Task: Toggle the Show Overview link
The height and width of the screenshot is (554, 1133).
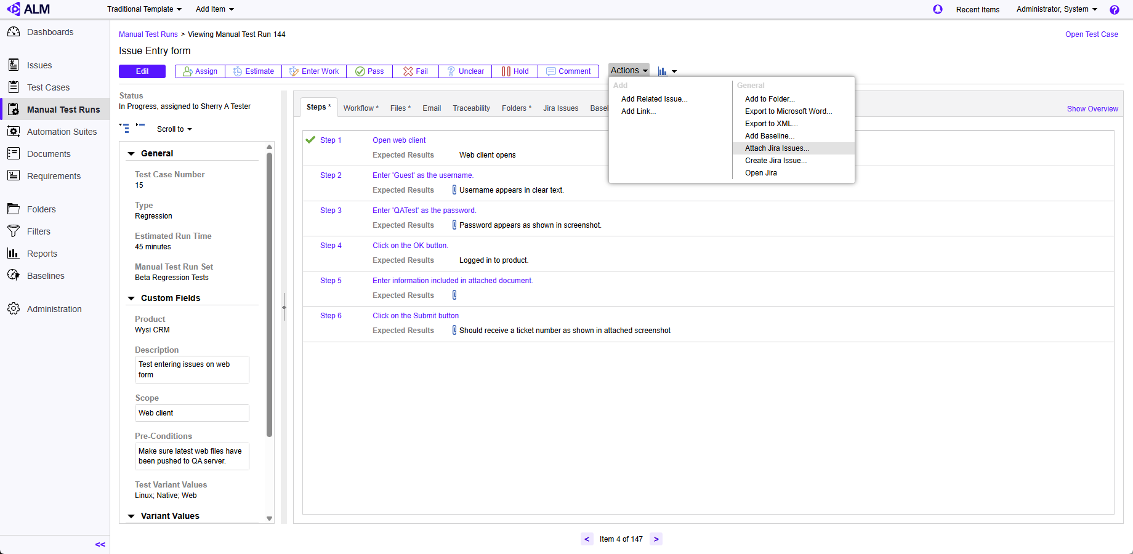Action: pos(1092,109)
